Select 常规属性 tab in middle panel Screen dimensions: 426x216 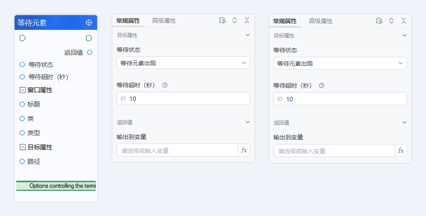click(128, 21)
